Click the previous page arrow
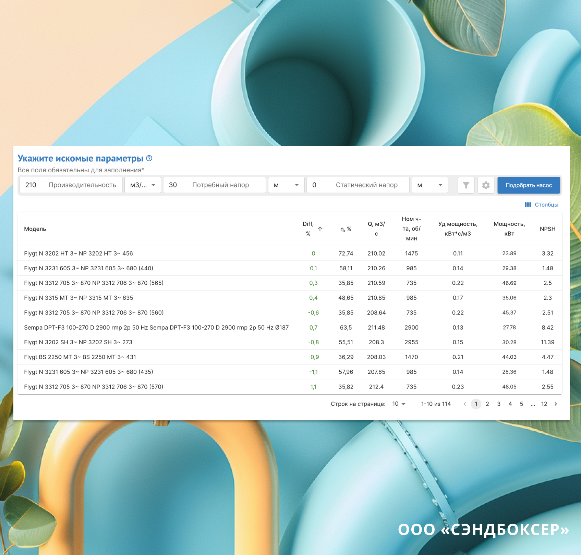The height and width of the screenshot is (555, 581). point(465,404)
